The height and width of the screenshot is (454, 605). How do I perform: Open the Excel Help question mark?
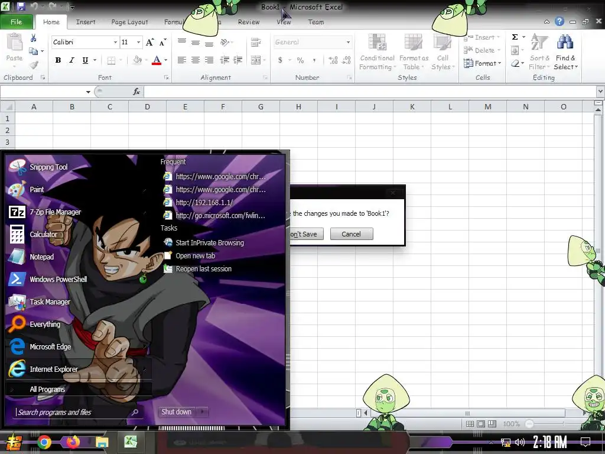pos(559,22)
